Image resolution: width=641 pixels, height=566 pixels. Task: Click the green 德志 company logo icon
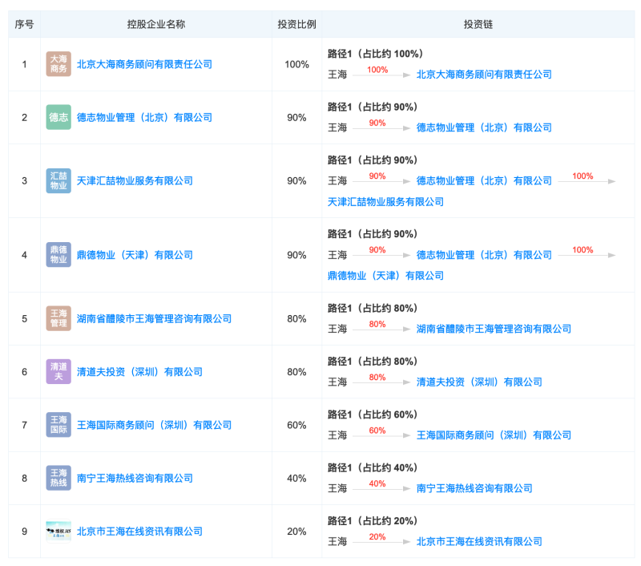(58, 117)
